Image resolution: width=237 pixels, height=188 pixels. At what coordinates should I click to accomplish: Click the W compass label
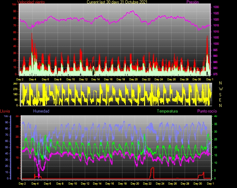coord(221,89)
